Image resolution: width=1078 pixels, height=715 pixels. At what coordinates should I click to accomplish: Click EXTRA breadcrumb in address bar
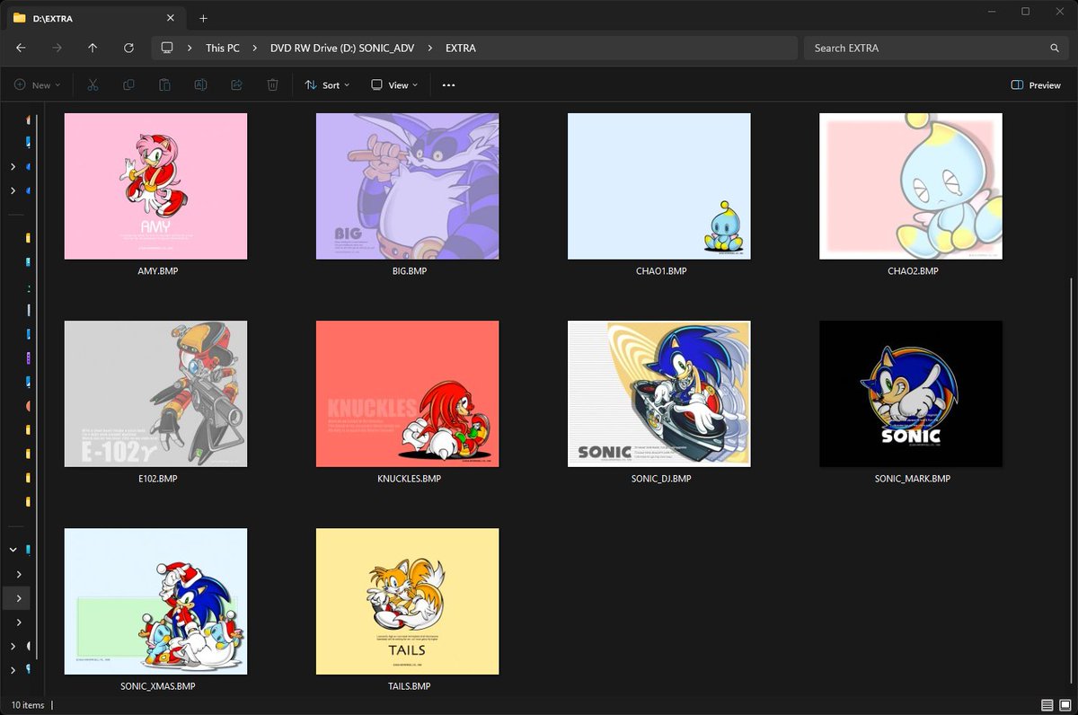coord(461,48)
